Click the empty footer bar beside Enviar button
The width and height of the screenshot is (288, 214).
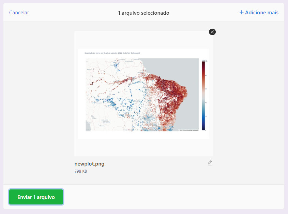click(173, 197)
